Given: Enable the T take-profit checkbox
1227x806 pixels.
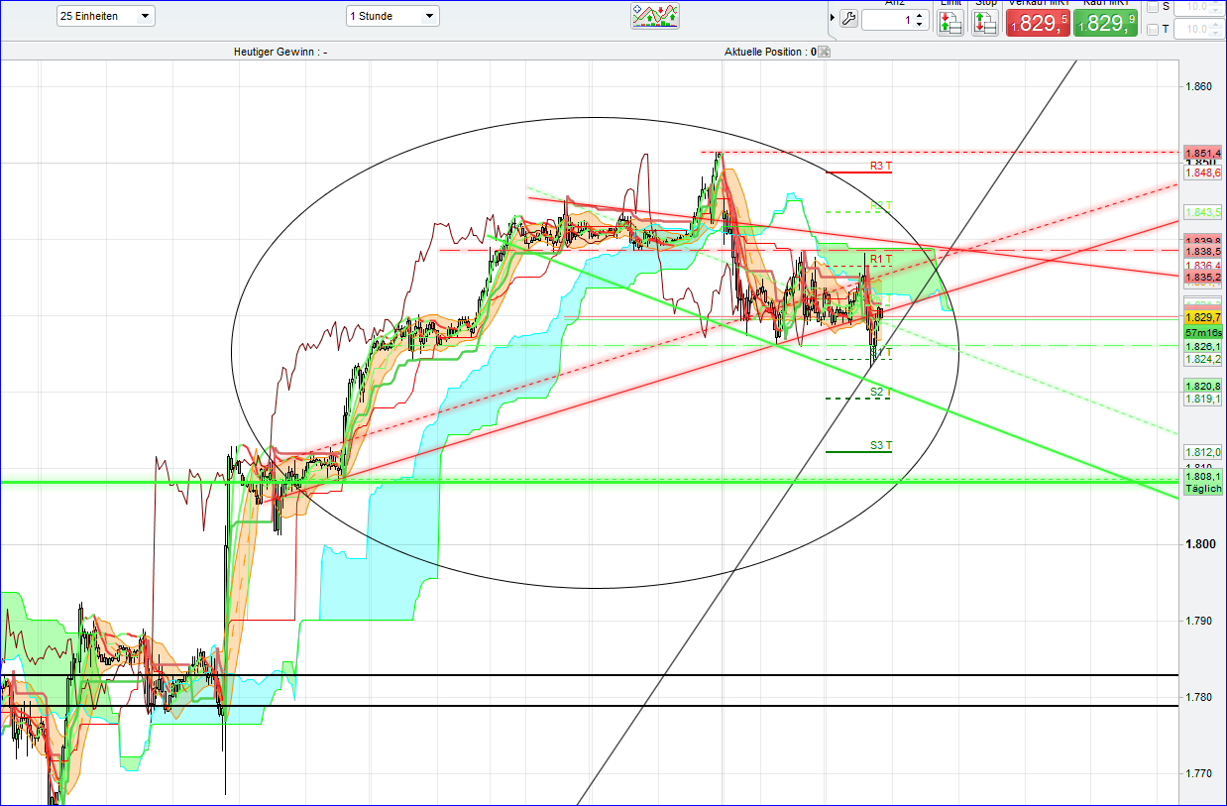Looking at the screenshot, I should click(1152, 27).
